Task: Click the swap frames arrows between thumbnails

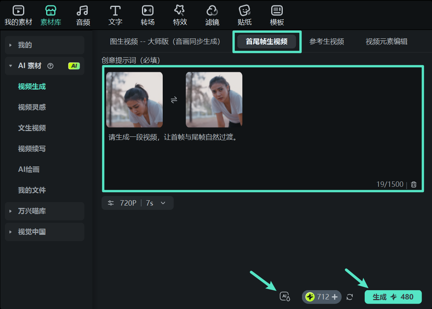Action: (x=174, y=100)
